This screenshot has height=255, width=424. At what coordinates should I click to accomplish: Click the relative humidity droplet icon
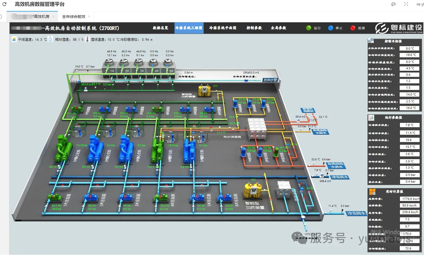click(51, 39)
